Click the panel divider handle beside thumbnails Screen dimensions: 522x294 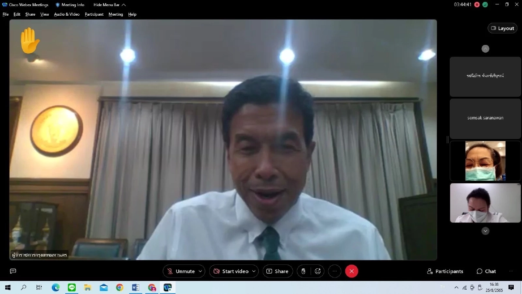click(x=447, y=139)
